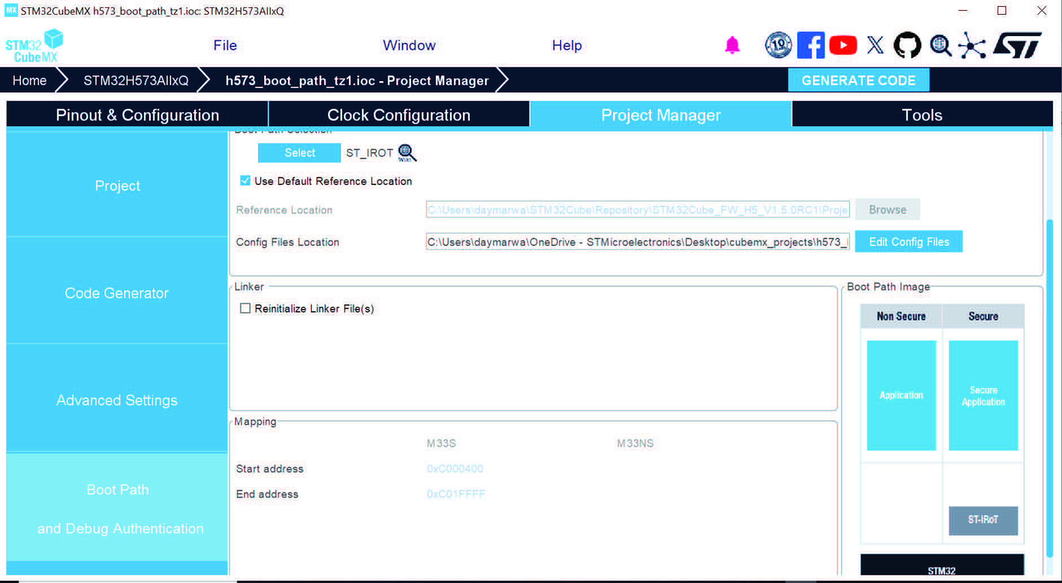Image resolution: width=1062 pixels, height=583 pixels.
Task: Click the Secure Application block
Action: 983,395
